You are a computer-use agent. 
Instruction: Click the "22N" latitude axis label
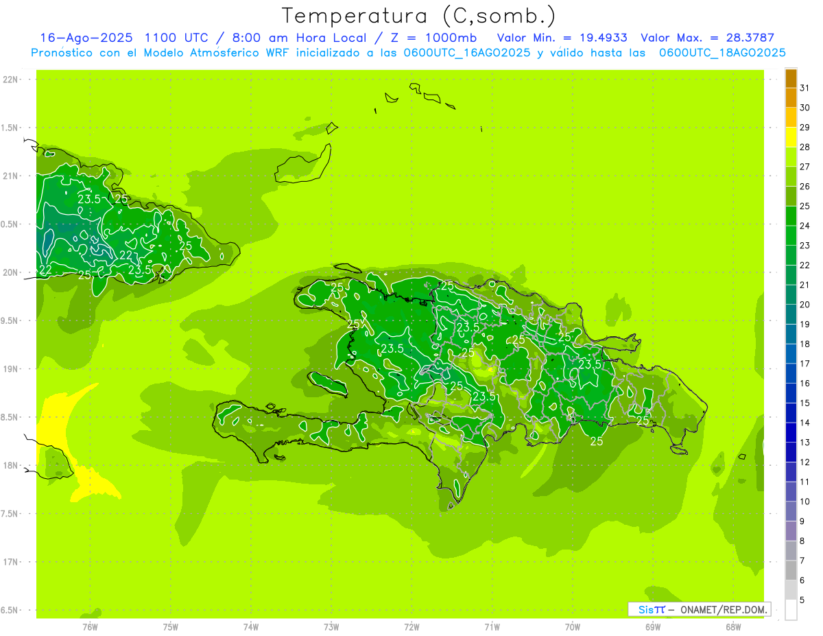tap(12, 80)
